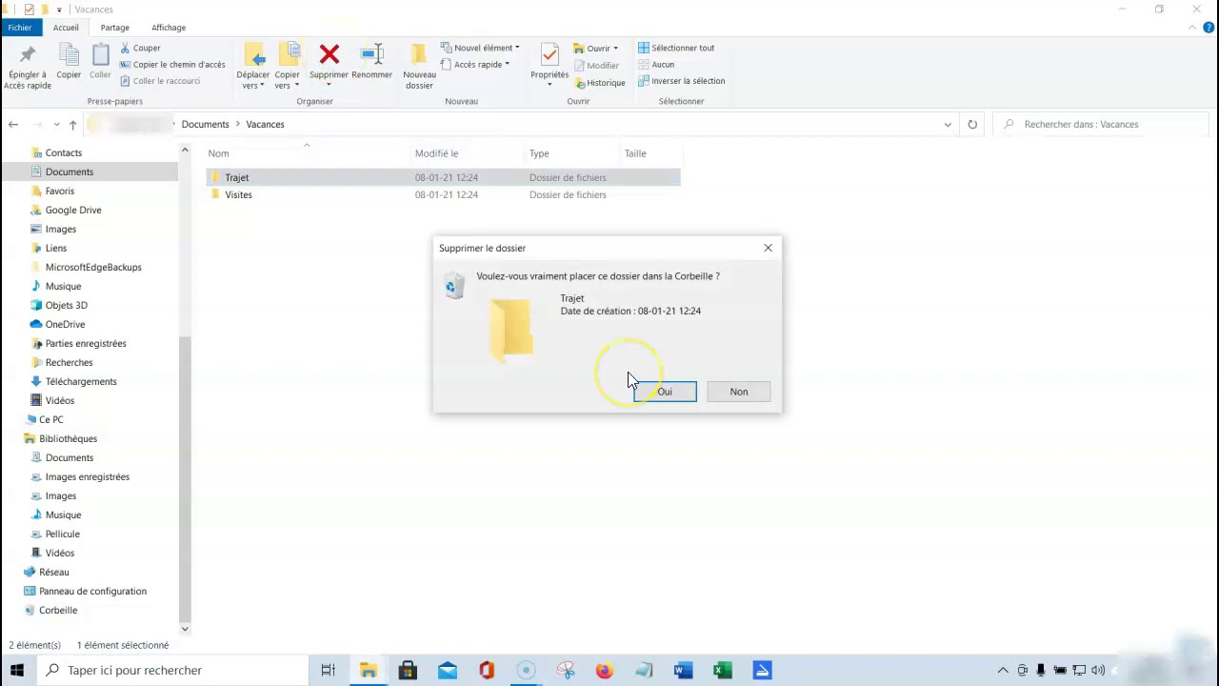Click the refresh icon beside address bar
This screenshot has width=1219, height=686.
click(971, 124)
